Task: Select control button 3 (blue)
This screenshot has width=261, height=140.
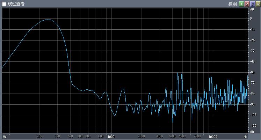Action: (x=253, y=4)
